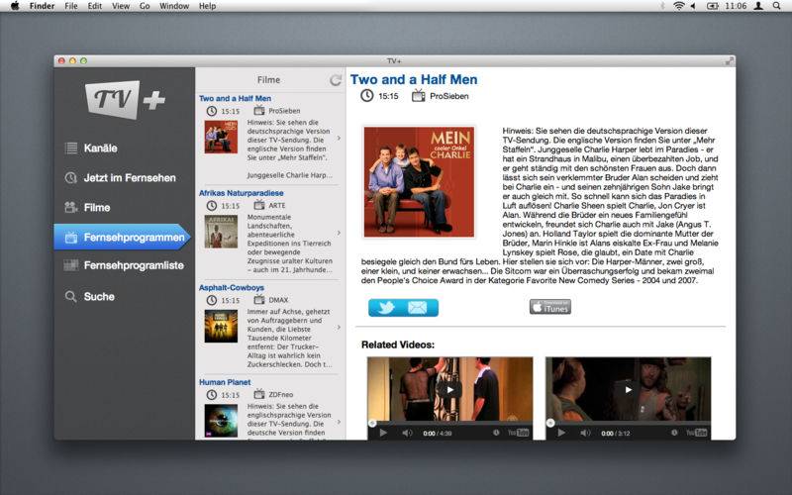Click play control in second video bar
The width and height of the screenshot is (792, 495).
point(561,433)
